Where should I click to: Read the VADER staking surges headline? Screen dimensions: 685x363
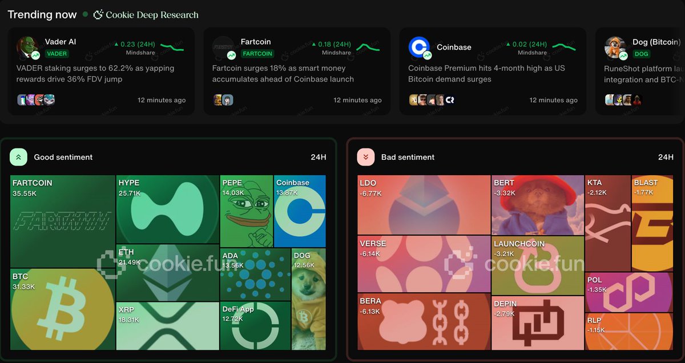(95, 74)
